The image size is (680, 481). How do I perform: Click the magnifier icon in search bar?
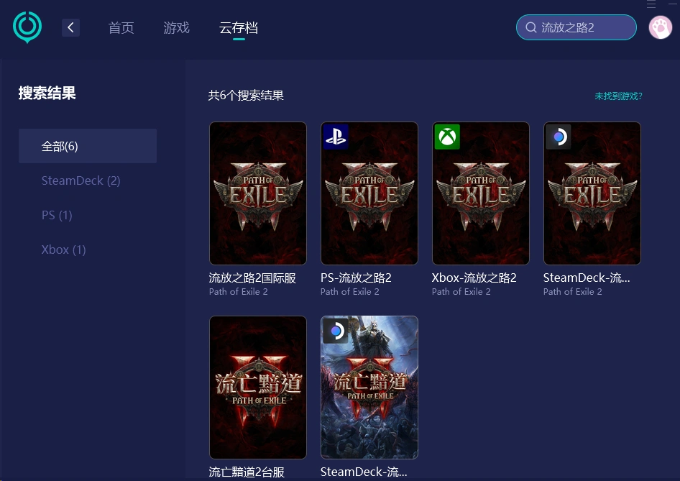click(530, 27)
